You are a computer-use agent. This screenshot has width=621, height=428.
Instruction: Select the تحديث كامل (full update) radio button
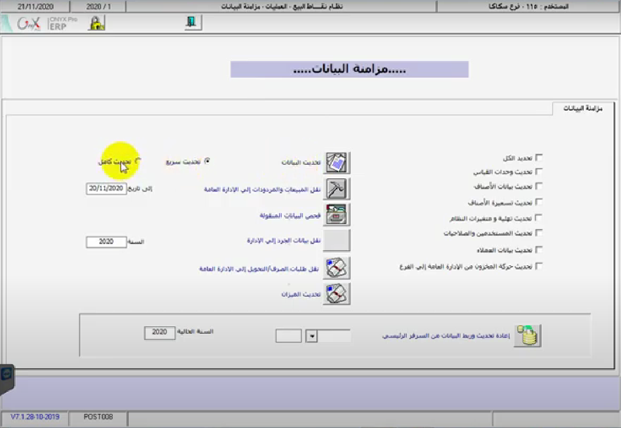point(138,161)
